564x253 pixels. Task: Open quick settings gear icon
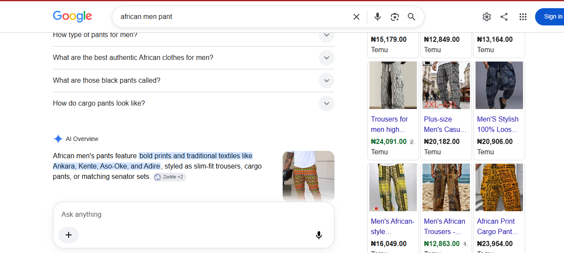487,17
